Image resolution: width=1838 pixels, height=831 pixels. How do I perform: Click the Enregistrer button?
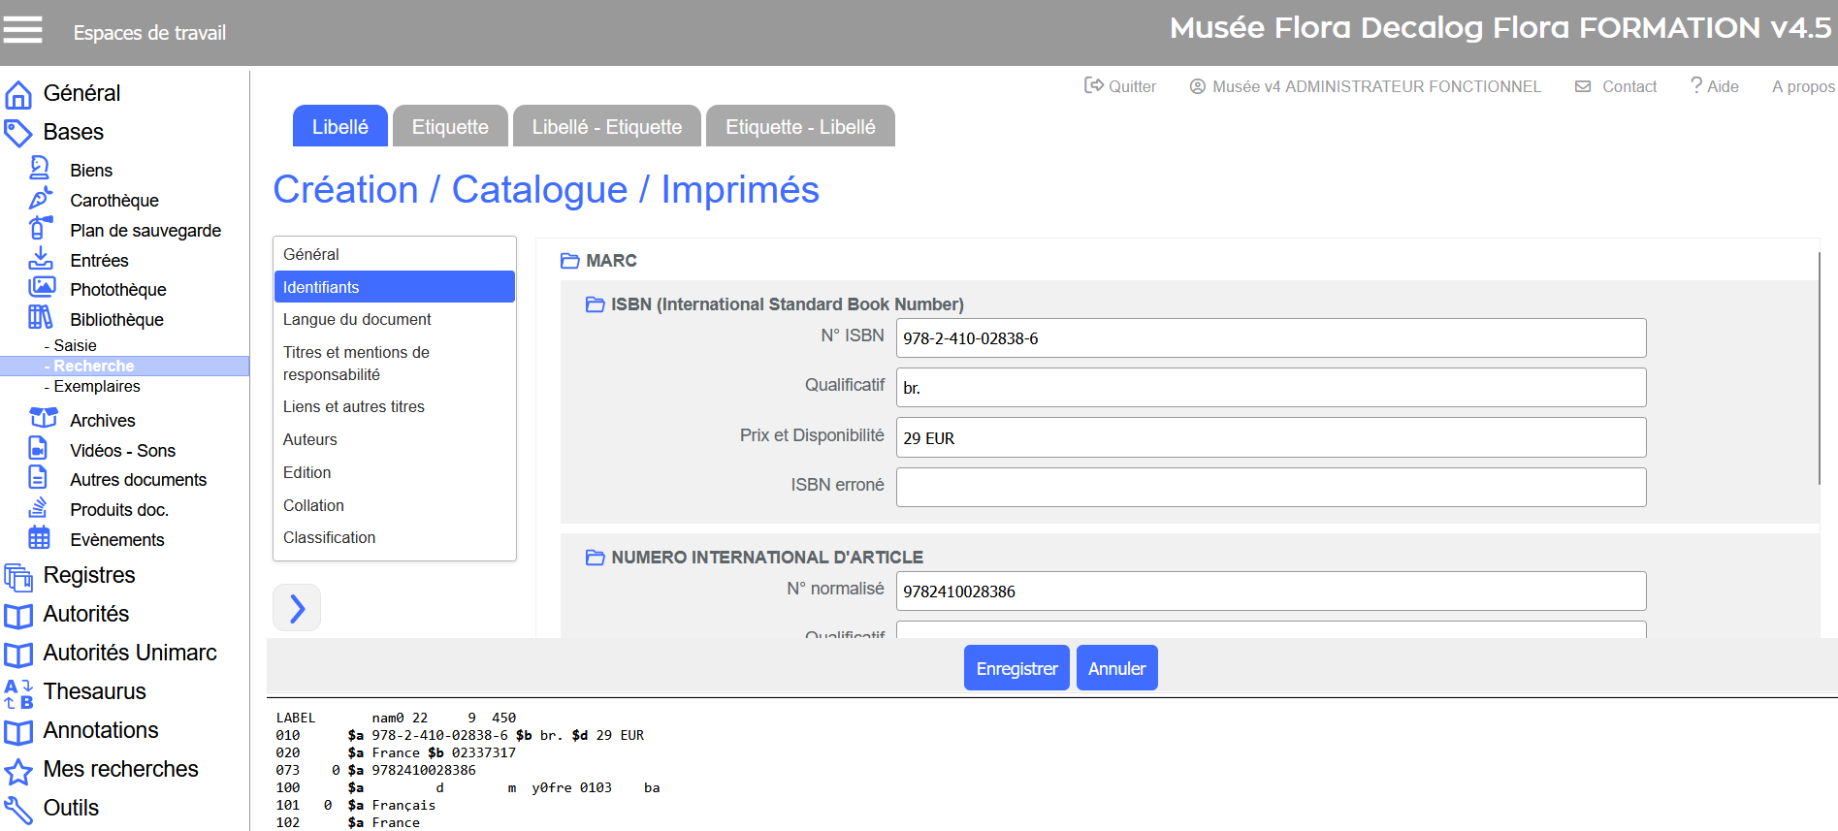pos(1016,668)
